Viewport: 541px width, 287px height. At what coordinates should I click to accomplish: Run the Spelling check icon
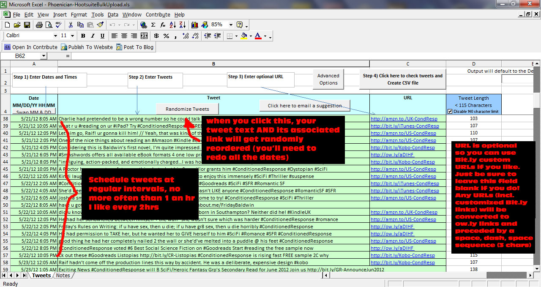click(x=58, y=25)
